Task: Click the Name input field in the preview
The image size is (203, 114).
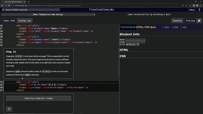Action: pyautogui.click(x=135, y=40)
